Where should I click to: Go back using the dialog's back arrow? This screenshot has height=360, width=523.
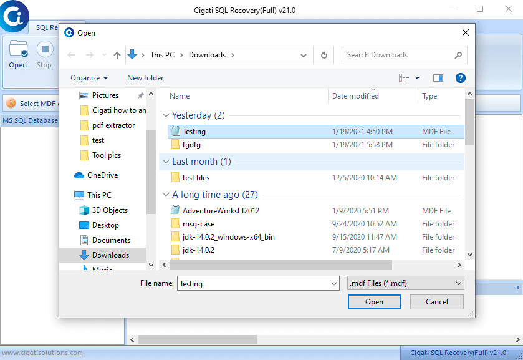(x=71, y=55)
